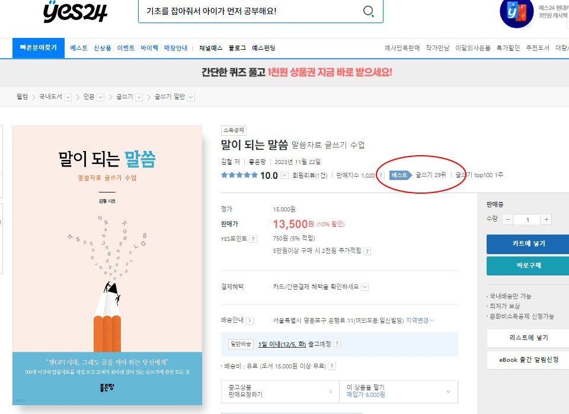Expand 인문 breadcrumb dropdown
569x414 pixels.
(101, 97)
